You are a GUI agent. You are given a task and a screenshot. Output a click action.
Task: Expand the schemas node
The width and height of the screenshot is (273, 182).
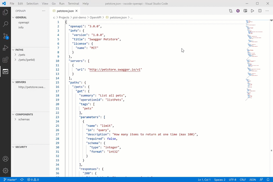point(15,119)
